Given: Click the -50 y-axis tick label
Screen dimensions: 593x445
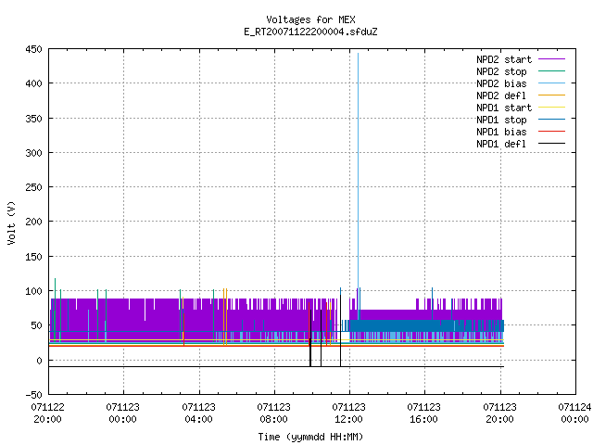Looking at the screenshot, I should 33,395.
